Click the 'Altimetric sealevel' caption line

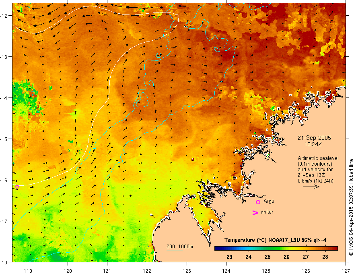[318, 158]
